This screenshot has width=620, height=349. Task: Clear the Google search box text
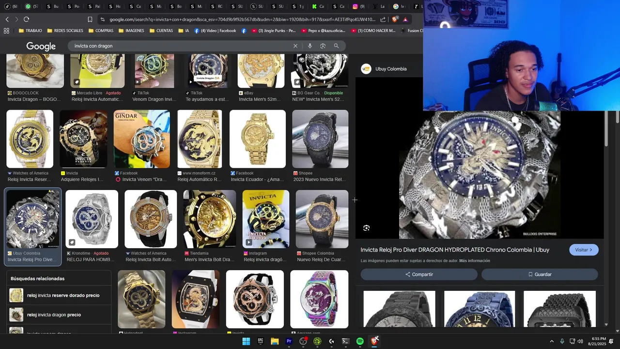click(295, 46)
